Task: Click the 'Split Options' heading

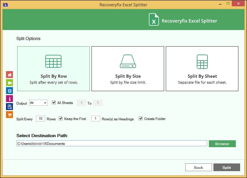Action: coord(28,39)
